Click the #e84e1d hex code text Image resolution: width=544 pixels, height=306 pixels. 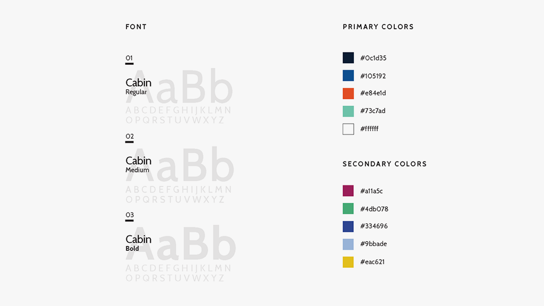(x=373, y=93)
